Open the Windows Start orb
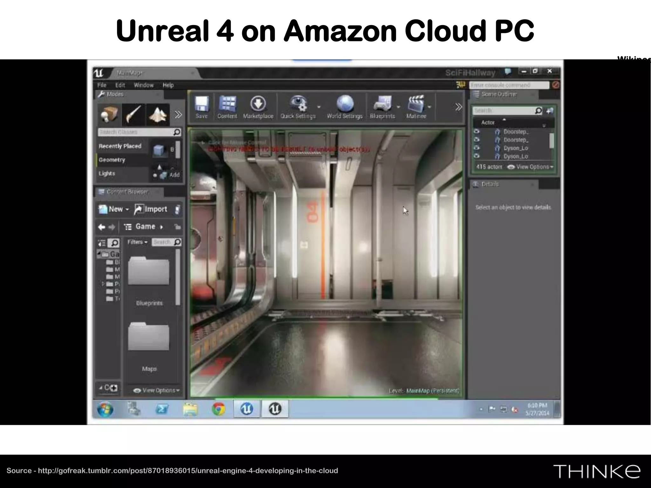Image resolution: width=651 pixels, height=488 pixels. [106, 409]
